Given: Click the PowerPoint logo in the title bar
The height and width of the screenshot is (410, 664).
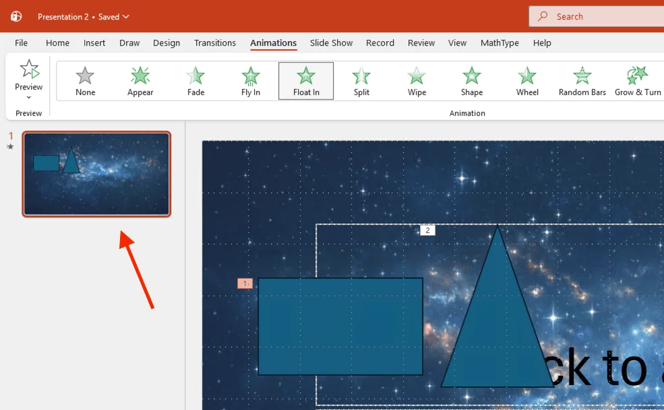Looking at the screenshot, I should click(16, 17).
